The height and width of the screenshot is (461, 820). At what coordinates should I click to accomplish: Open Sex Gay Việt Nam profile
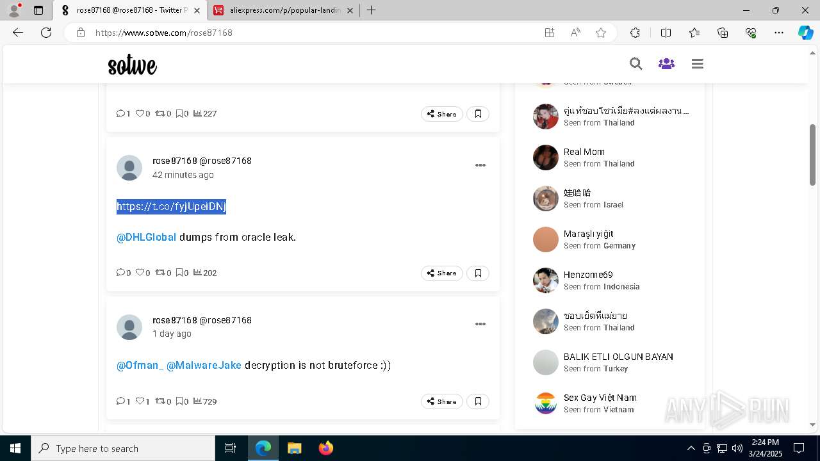point(600,398)
